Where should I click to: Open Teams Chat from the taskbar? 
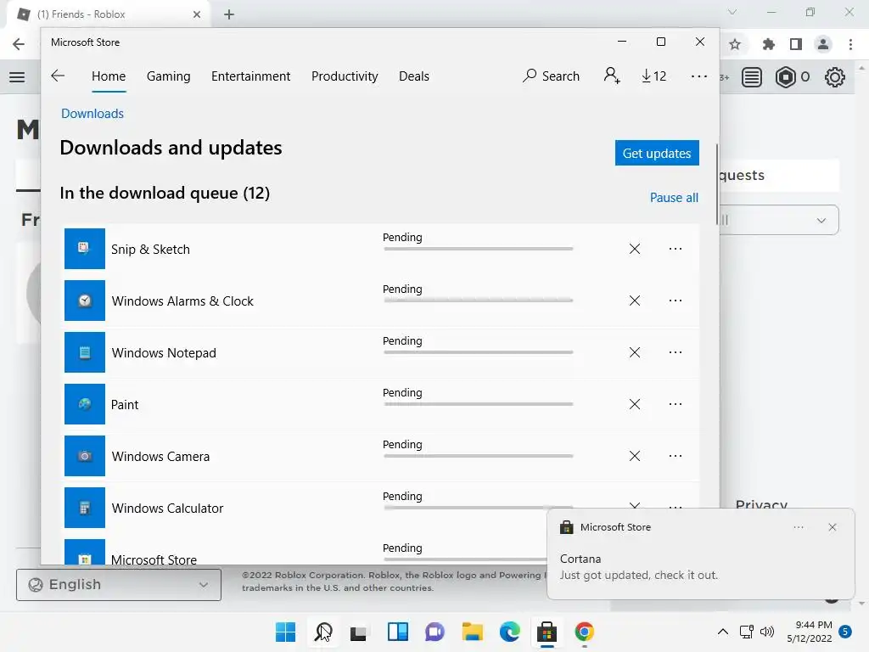pos(435,632)
